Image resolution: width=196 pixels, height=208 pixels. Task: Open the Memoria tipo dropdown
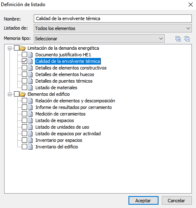[x=99, y=39]
